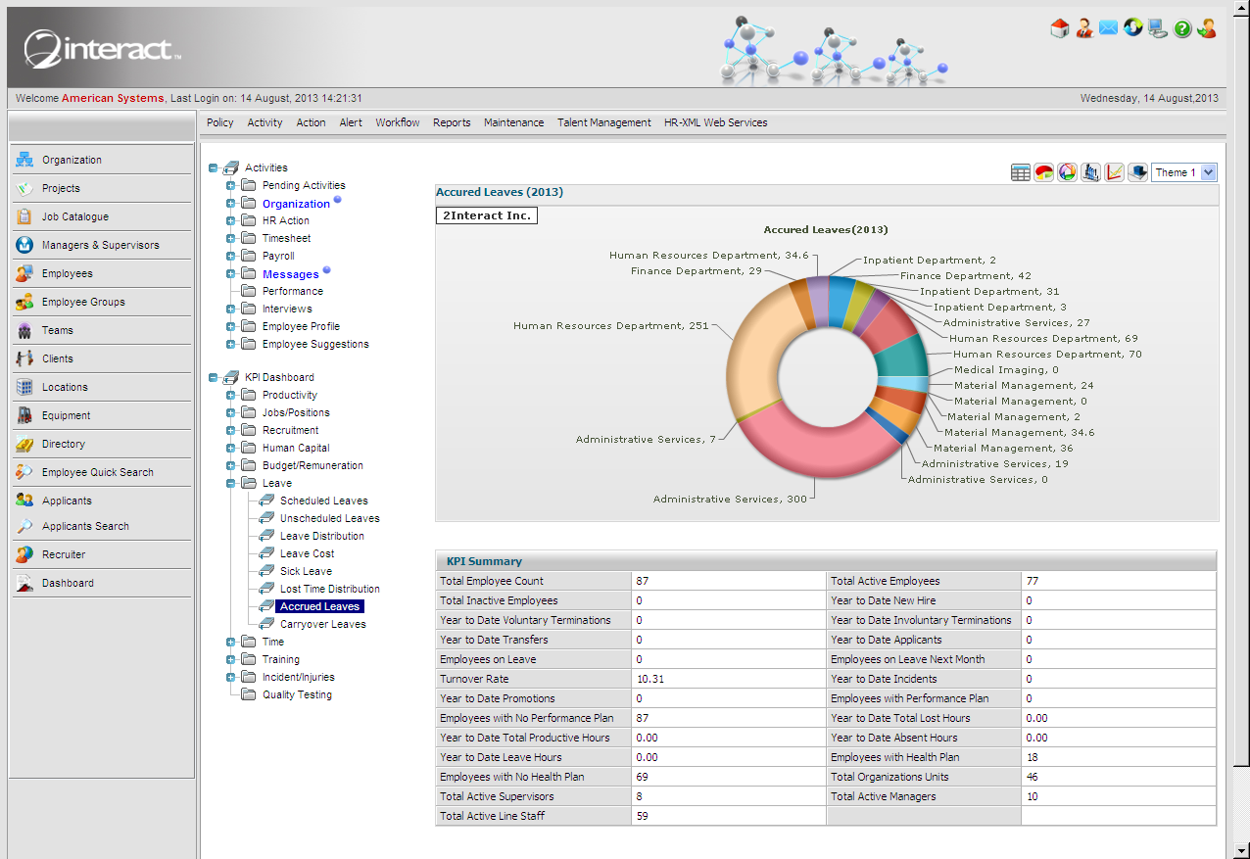This screenshot has width=1250, height=859.
Task: Open Managers & Supervisors sidebar item
Action: tap(101, 245)
